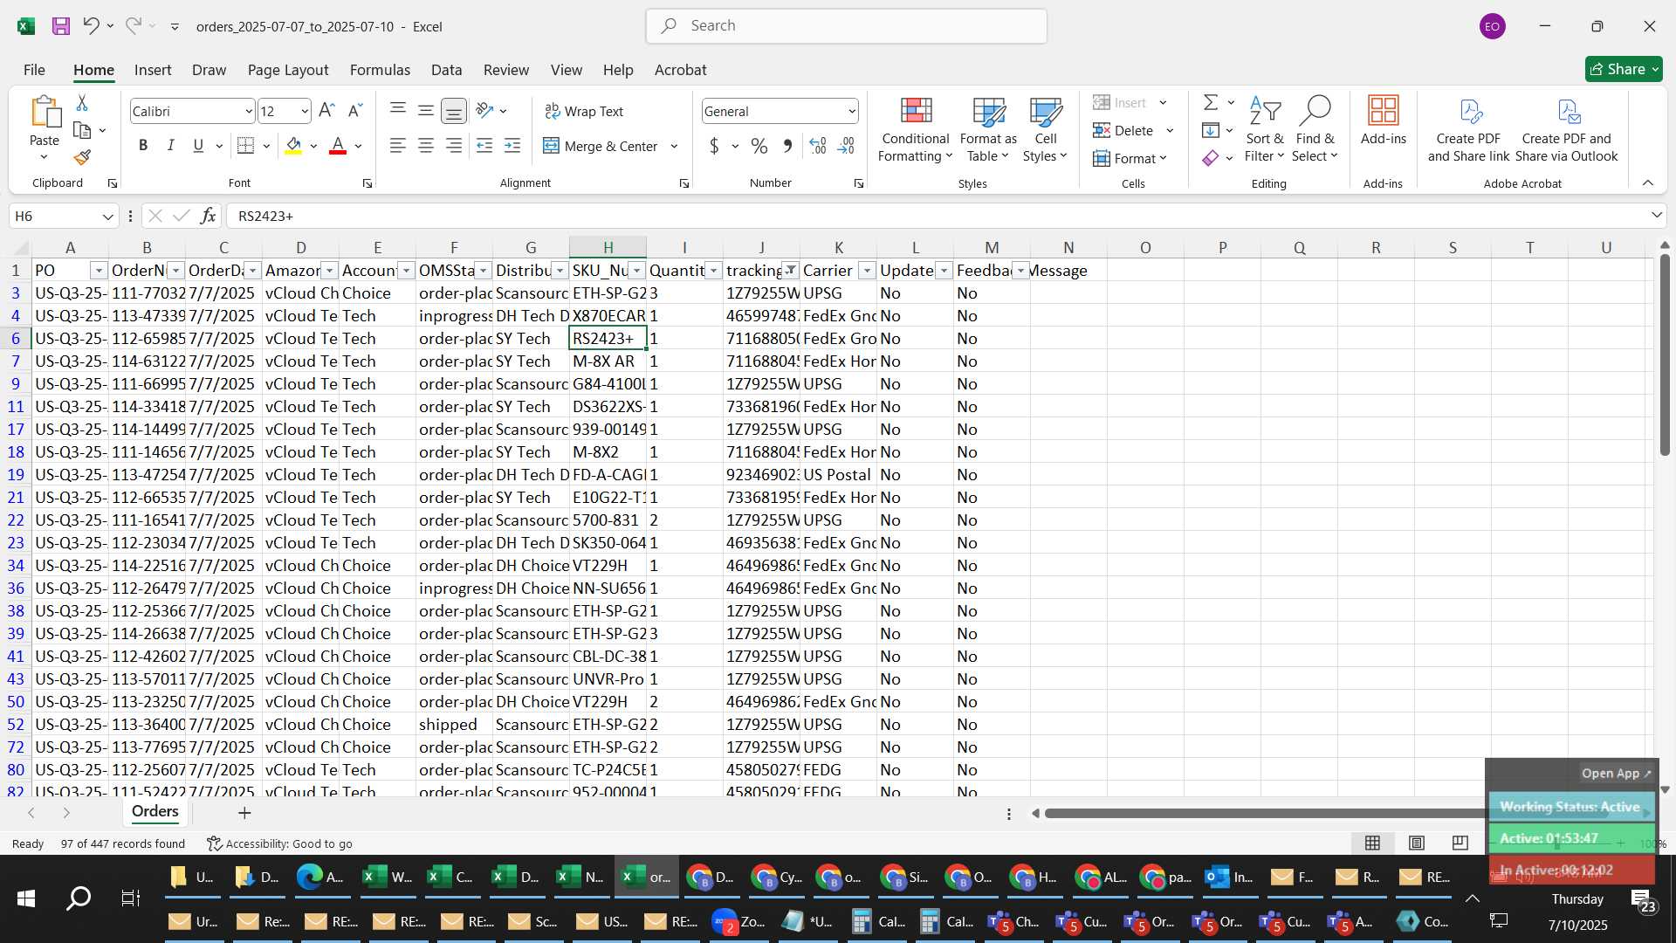Toggle Merge & Center

[x=601, y=146]
